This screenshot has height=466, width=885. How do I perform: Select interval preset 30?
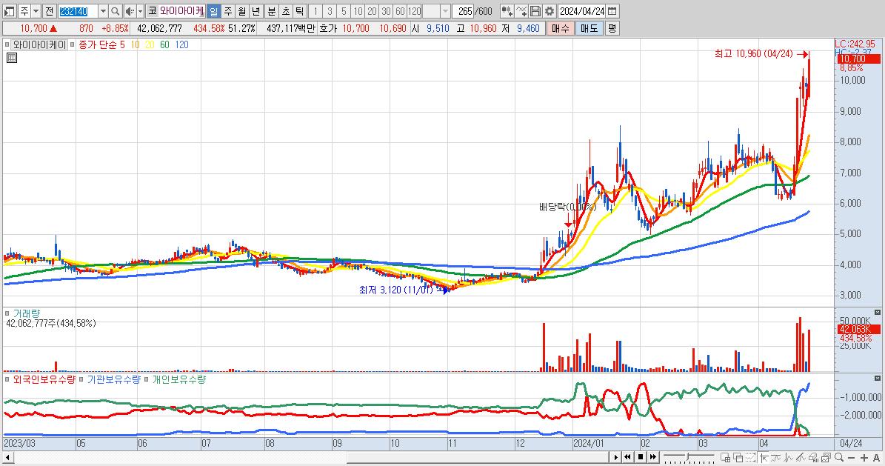pyautogui.click(x=386, y=11)
